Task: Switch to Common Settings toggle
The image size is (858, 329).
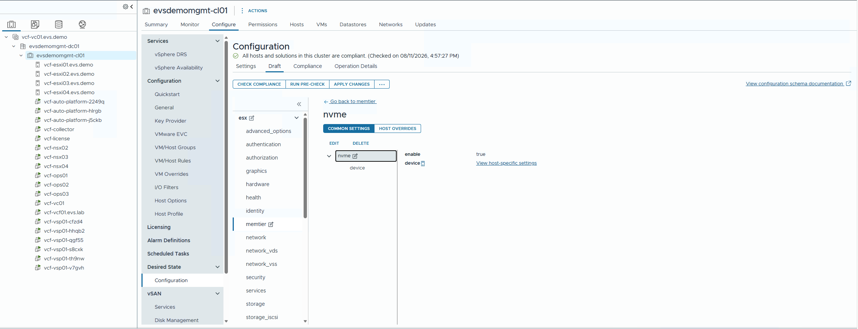Action: (x=349, y=128)
